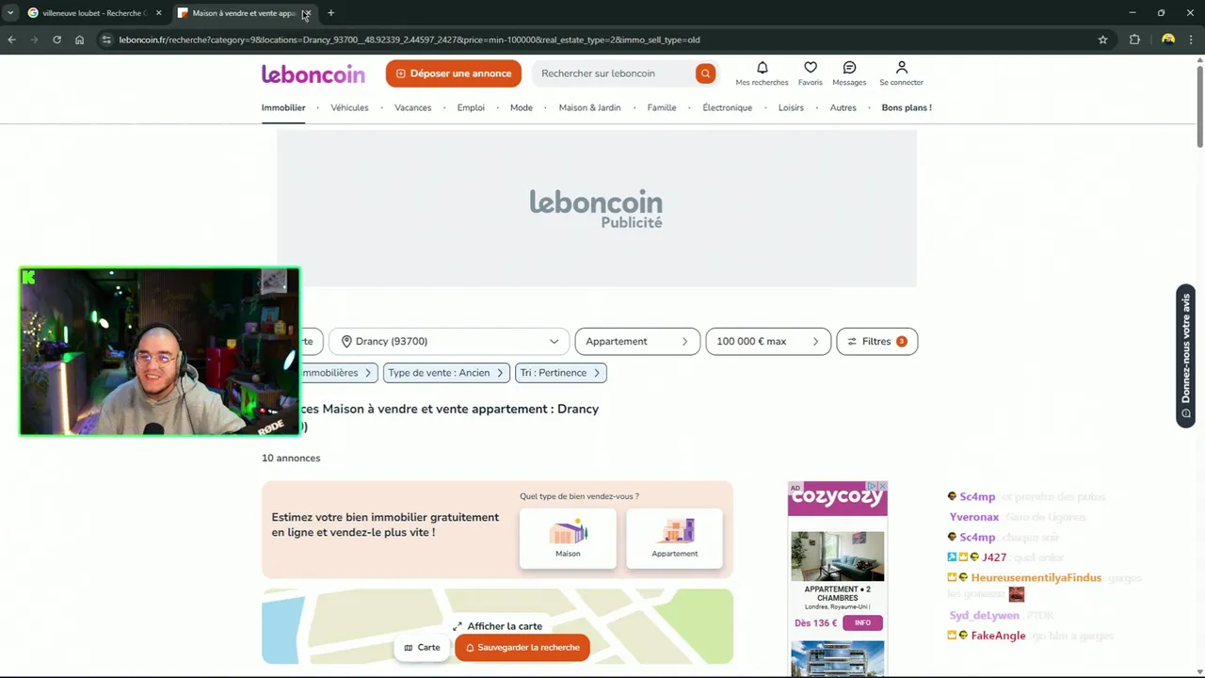1205x678 pixels.
Task: Expand the immobilières filter chip
Action: click(338, 373)
